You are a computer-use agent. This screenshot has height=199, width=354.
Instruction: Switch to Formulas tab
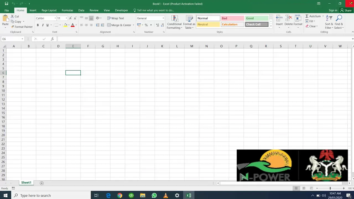click(67, 11)
